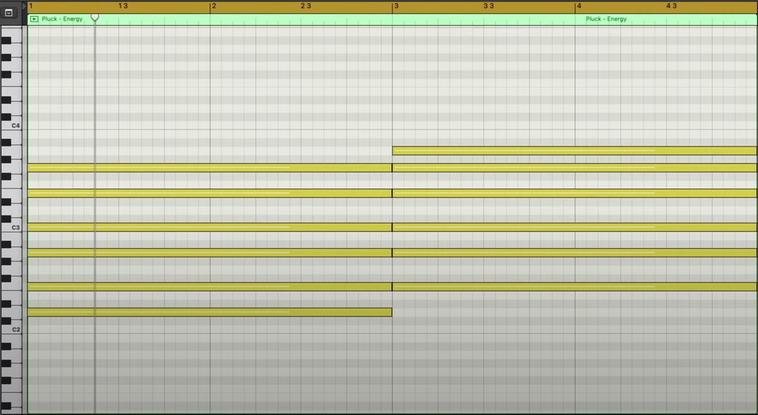Select the E3 note starting at bar 3

coord(574,193)
